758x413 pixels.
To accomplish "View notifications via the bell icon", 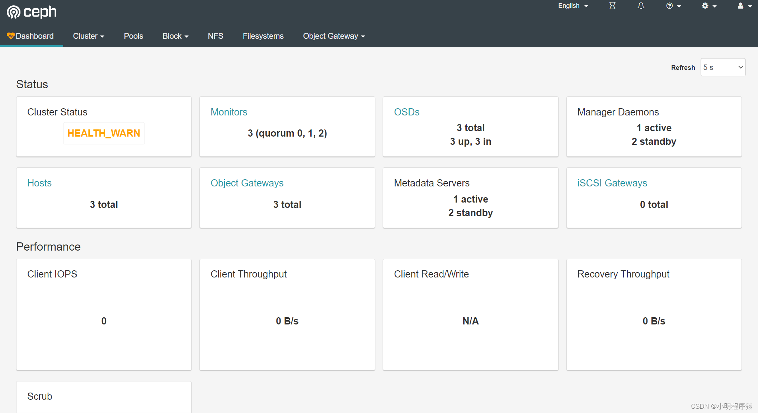I will coord(641,6).
